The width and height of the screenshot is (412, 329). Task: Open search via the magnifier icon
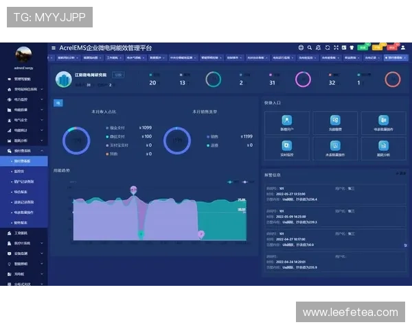click(309, 48)
